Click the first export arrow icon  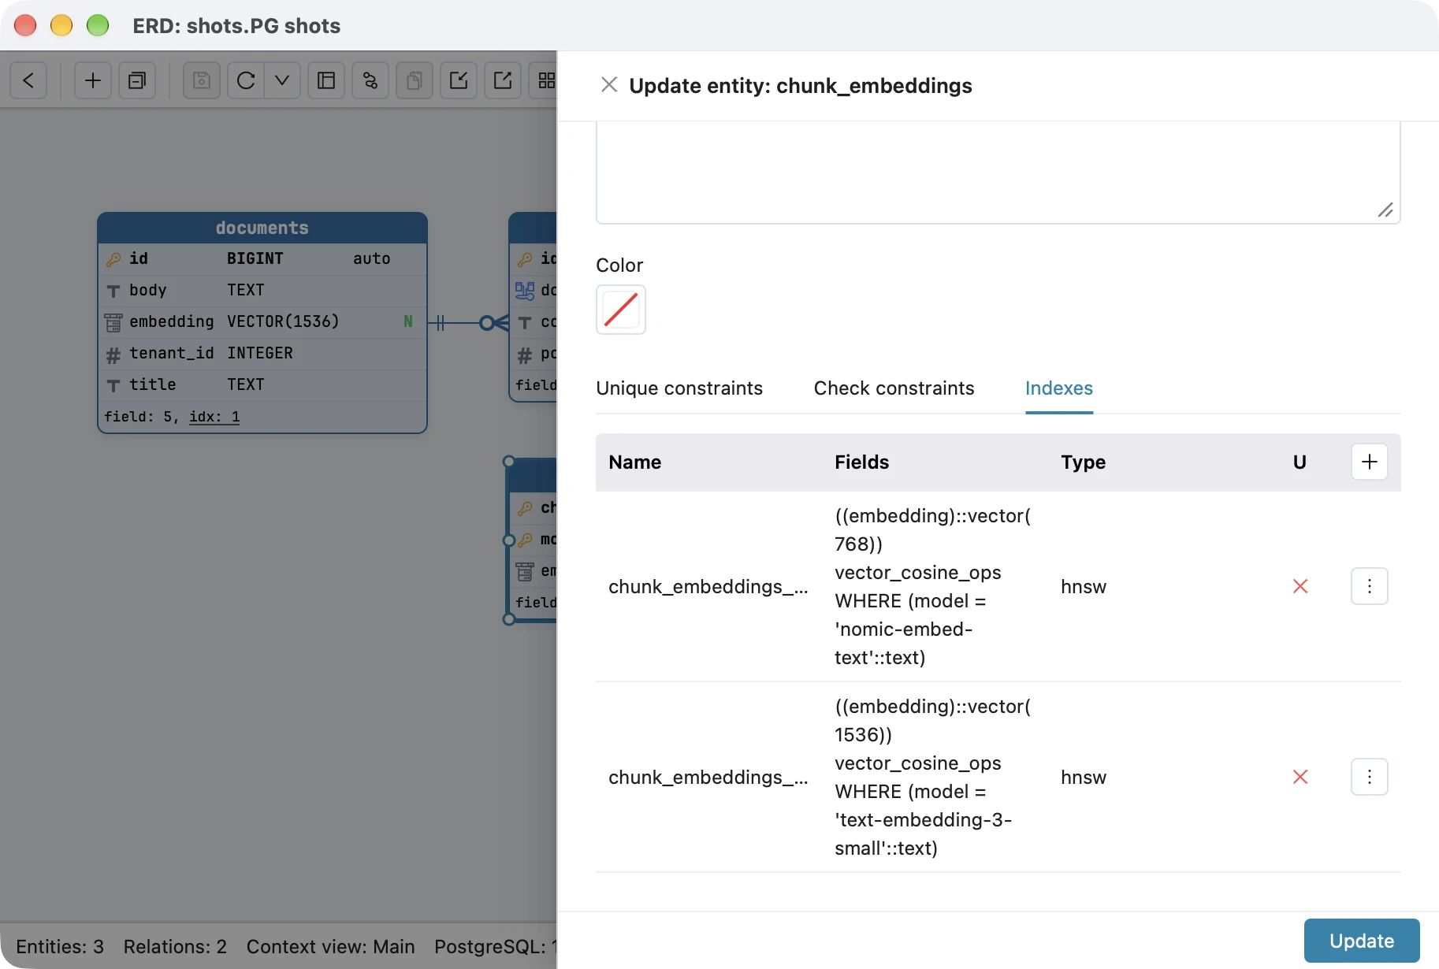(x=459, y=80)
